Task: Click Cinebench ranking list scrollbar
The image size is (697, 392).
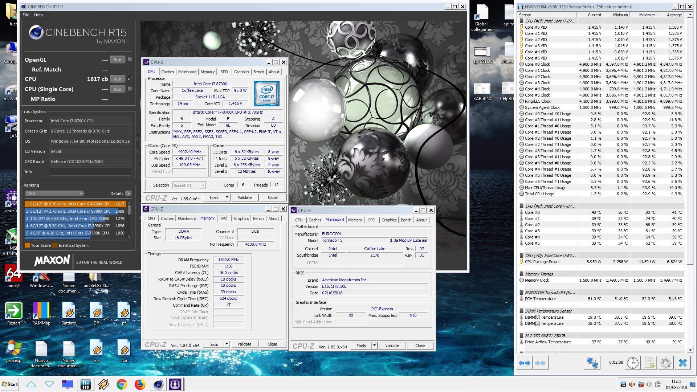Action: coord(129,219)
